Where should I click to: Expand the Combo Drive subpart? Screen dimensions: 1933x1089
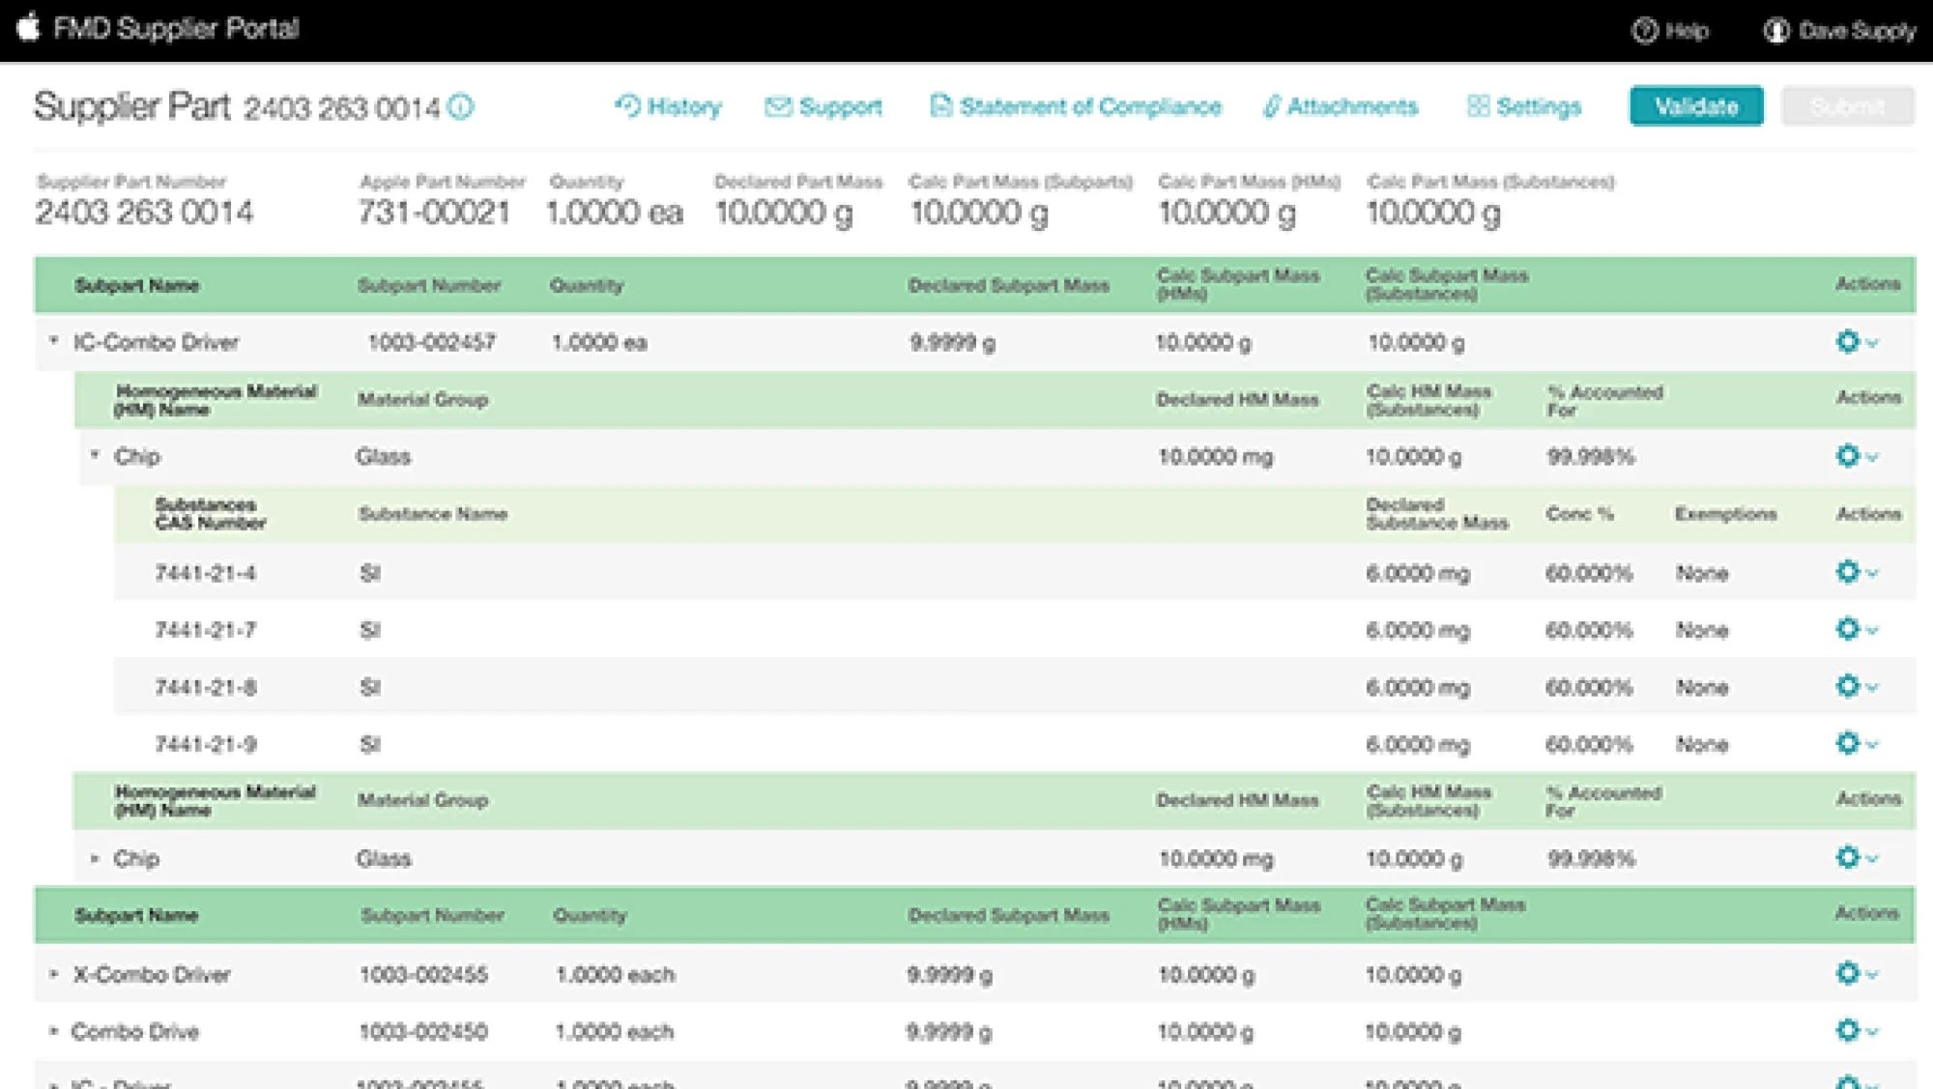tap(54, 1031)
